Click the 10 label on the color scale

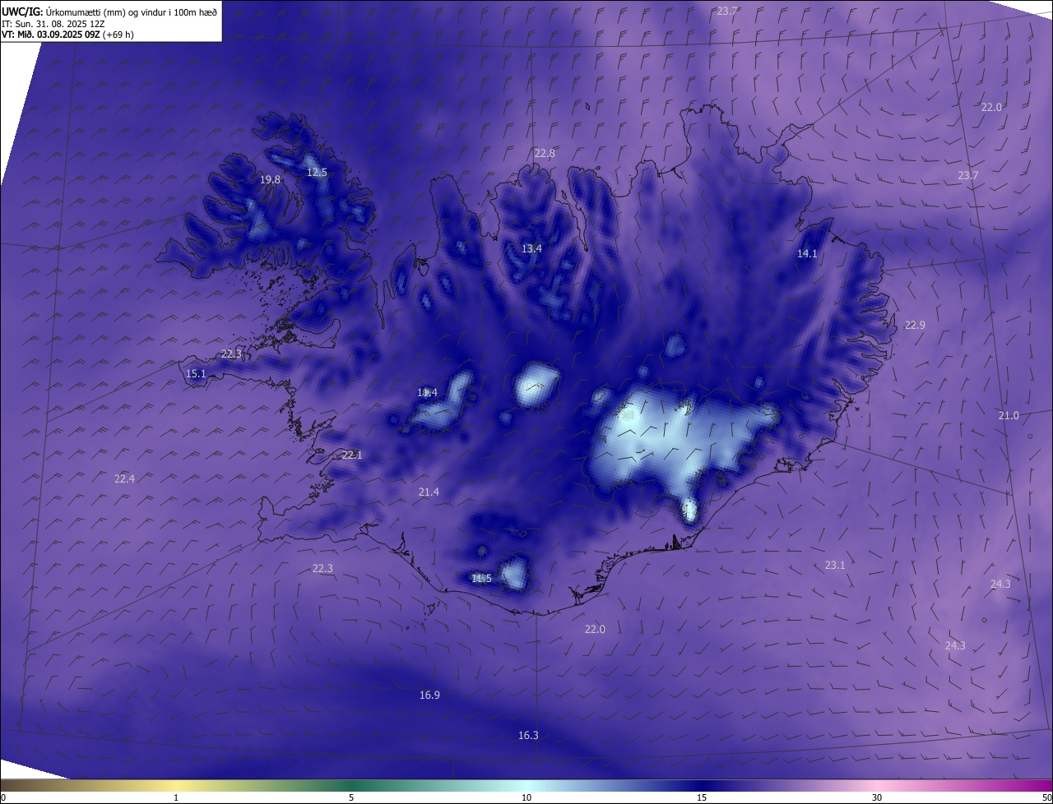(526, 797)
